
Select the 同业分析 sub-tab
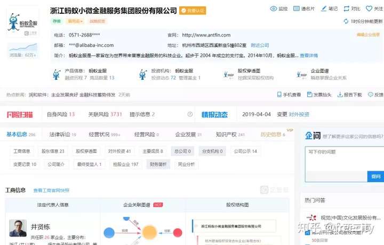click(x=186, y=164)
